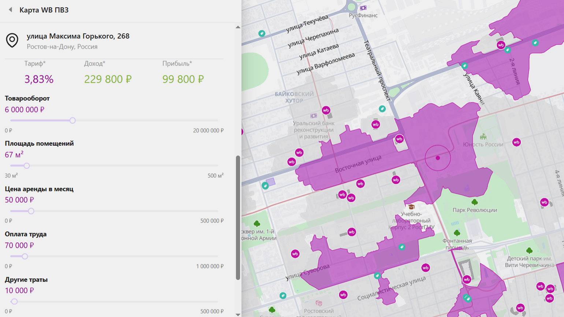
Task: Click graduation cap icon above Учебно-лабораторный корпус
Action: click(411, 207)
